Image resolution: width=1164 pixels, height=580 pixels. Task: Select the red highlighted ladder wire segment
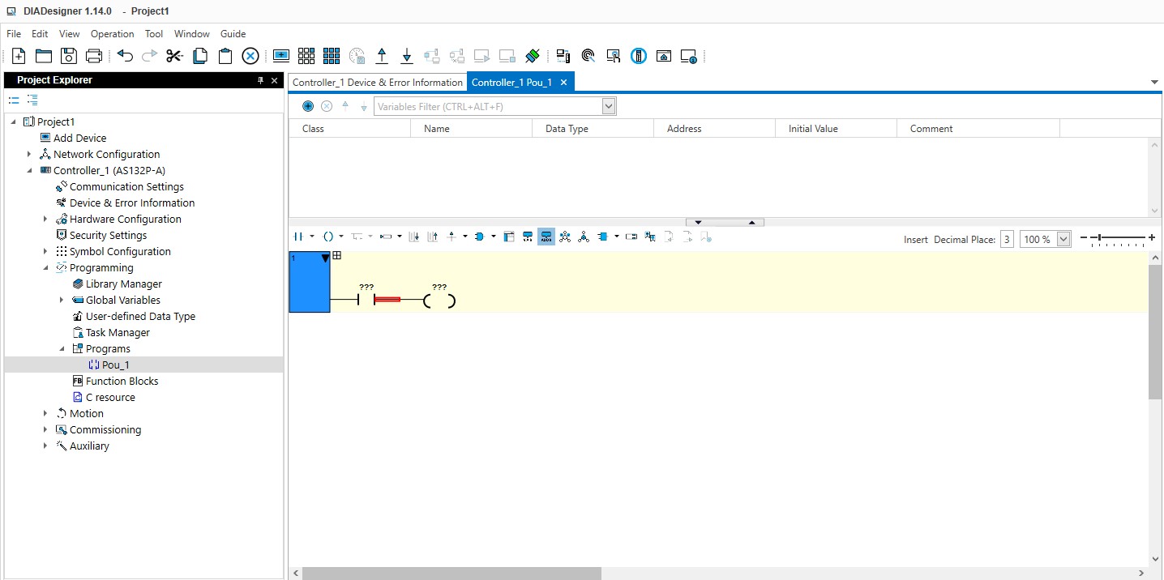pos(387,300)
